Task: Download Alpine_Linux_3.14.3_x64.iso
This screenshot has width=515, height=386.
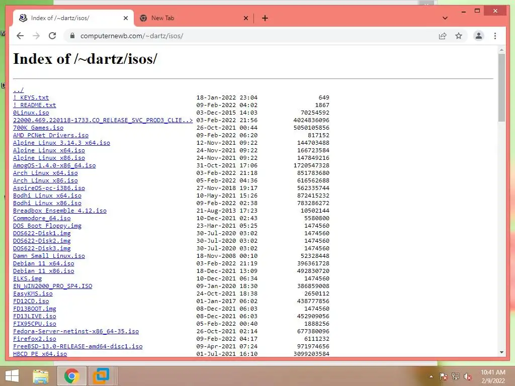Action: pos(61,143)
